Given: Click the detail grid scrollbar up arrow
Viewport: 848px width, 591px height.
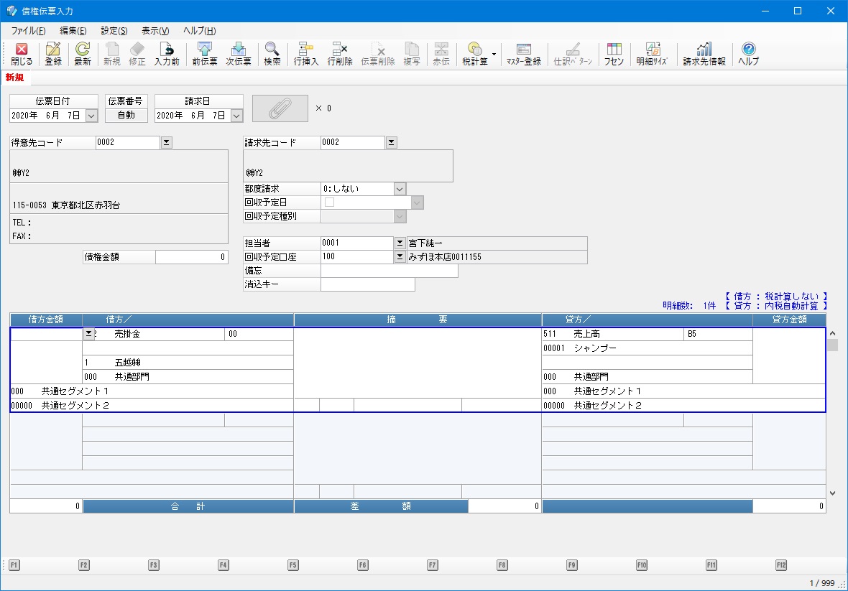Looking at the screenshot, I should click(832, 333).
